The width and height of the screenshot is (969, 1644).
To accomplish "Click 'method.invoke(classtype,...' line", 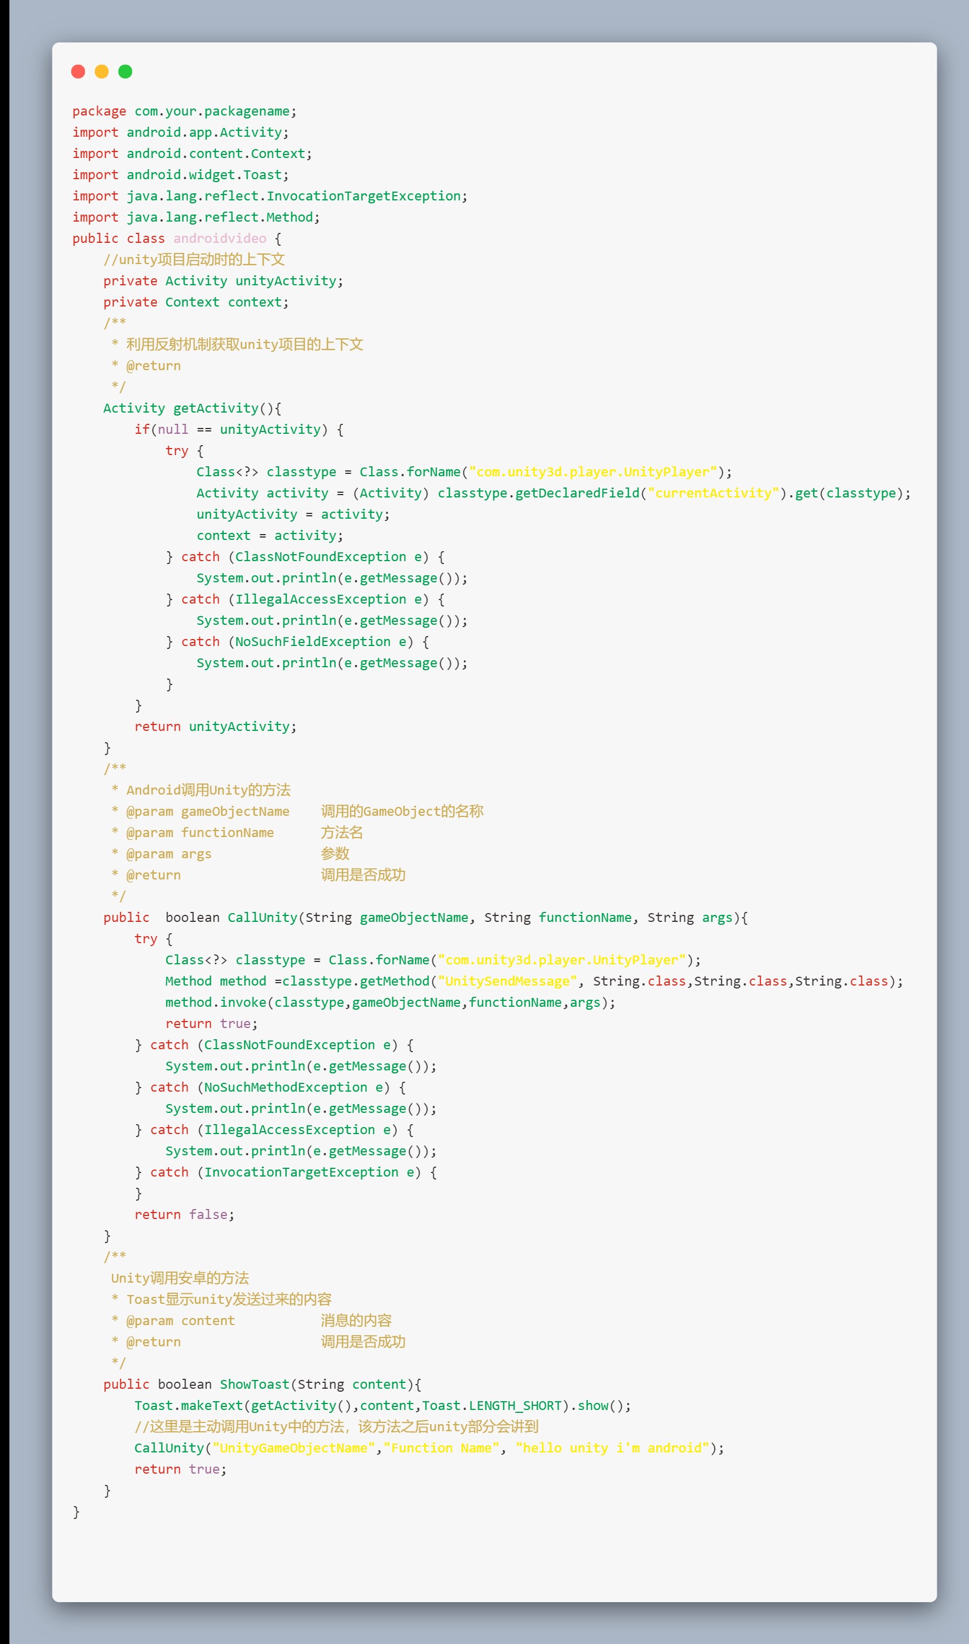I will (x=390, y=1002).
